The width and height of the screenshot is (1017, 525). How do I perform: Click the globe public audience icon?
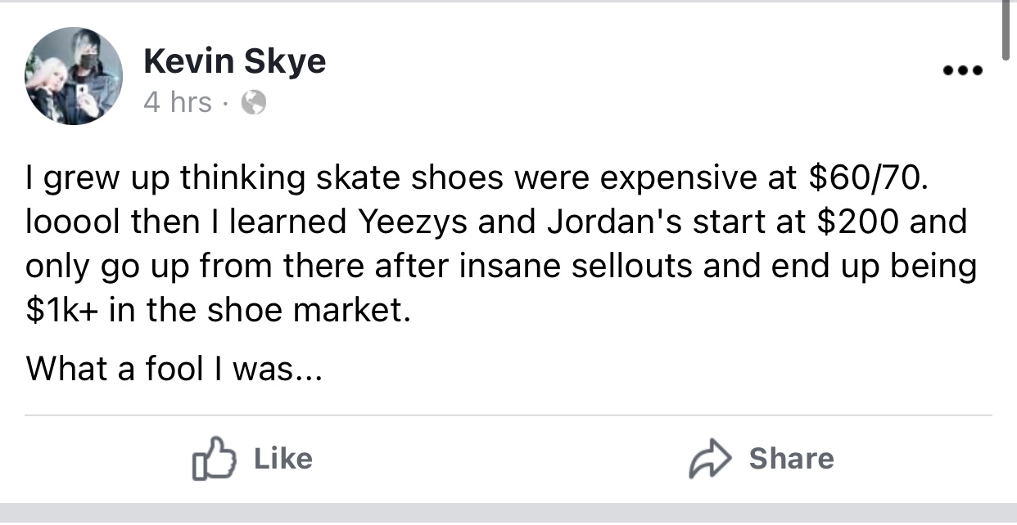pos(255,102)
